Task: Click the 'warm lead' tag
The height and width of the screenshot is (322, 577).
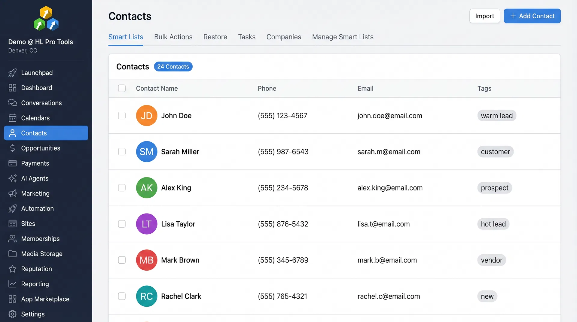Action: click(x=497, y=116)
